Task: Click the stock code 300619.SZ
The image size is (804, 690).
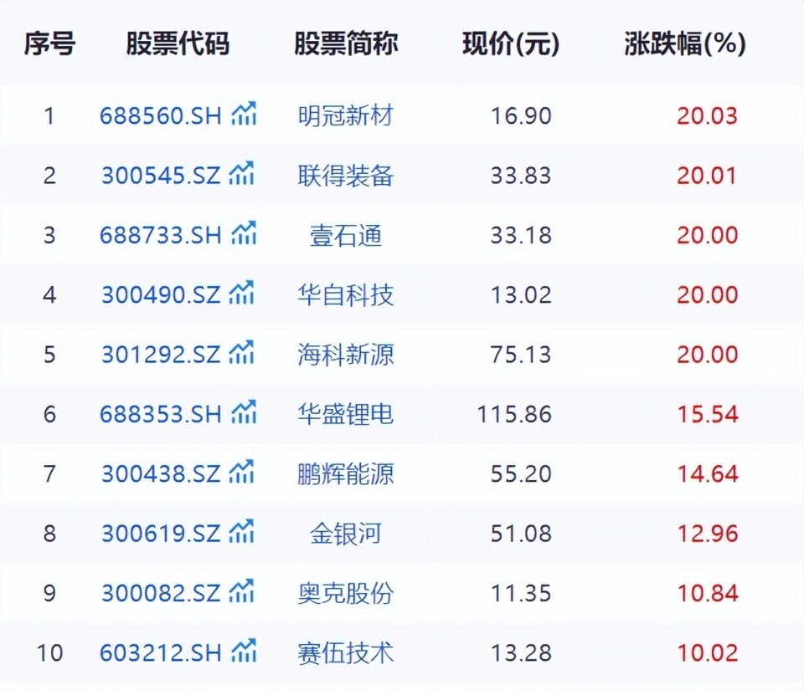Action: coord(159,533)
